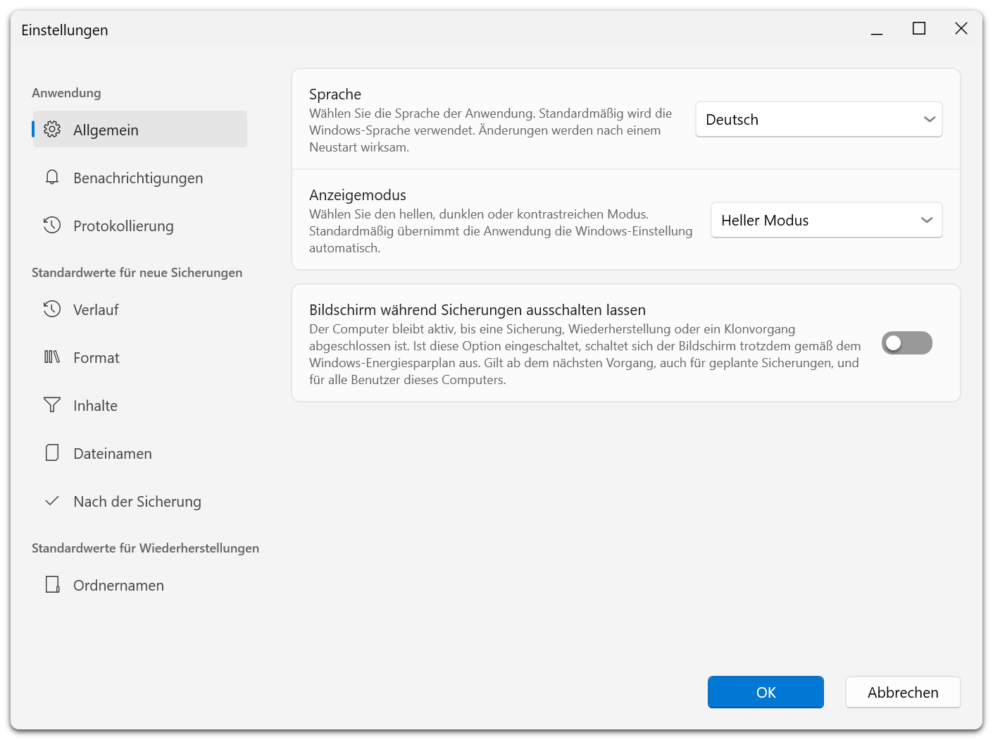Click the gear icon next to Allgemein

tap(52, 129)
